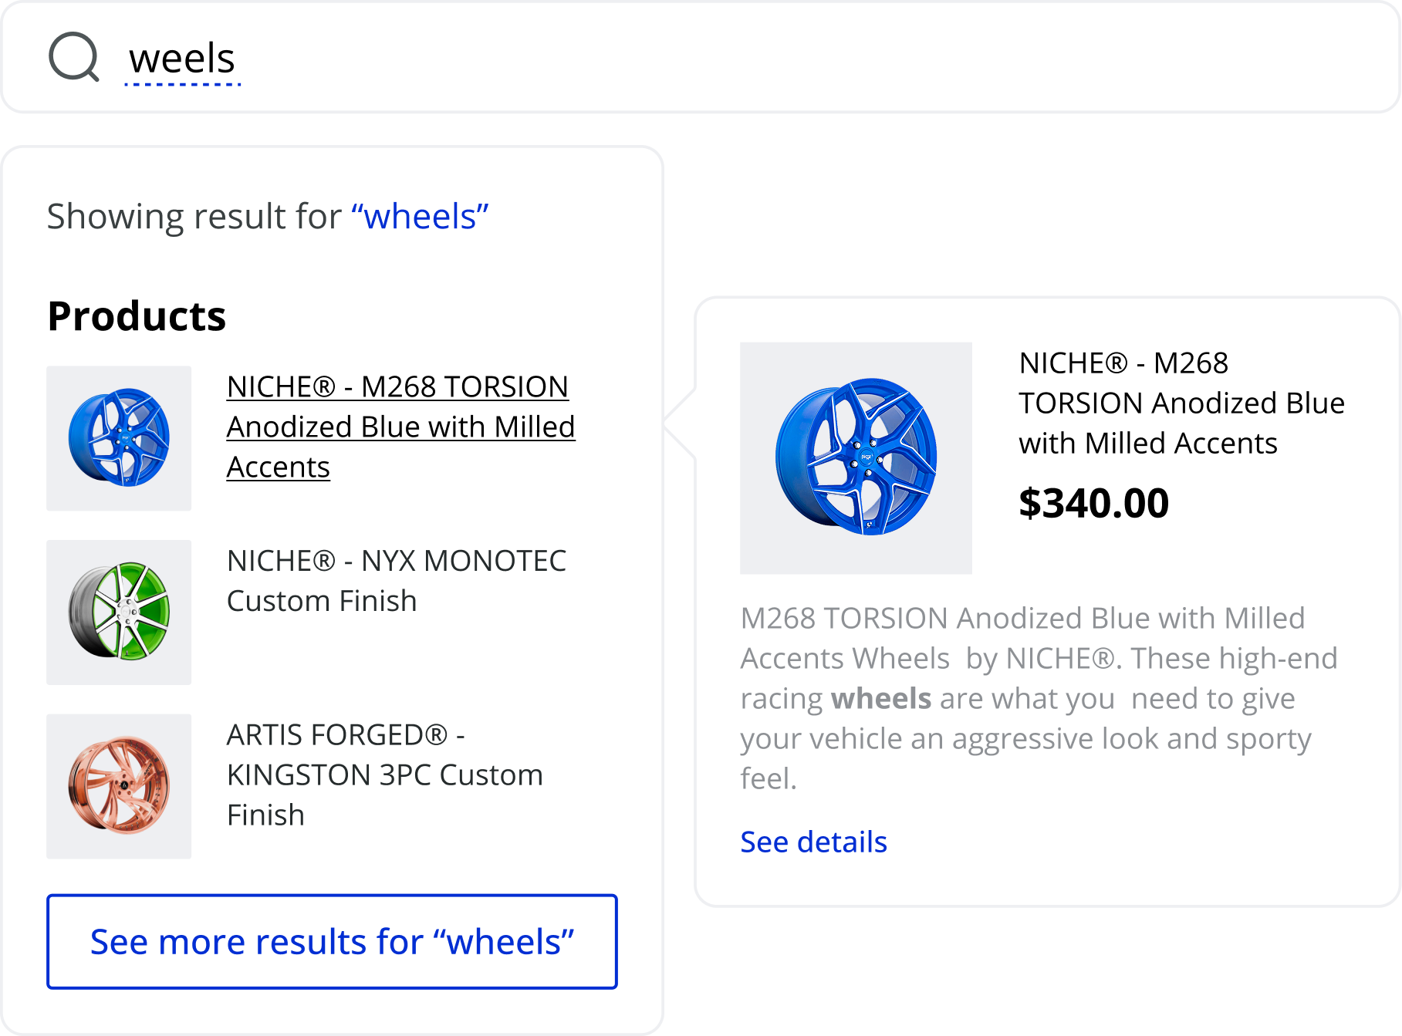Click the preview card product title
Viewport: 1402px width, 1036px height.
(1181, 403)
